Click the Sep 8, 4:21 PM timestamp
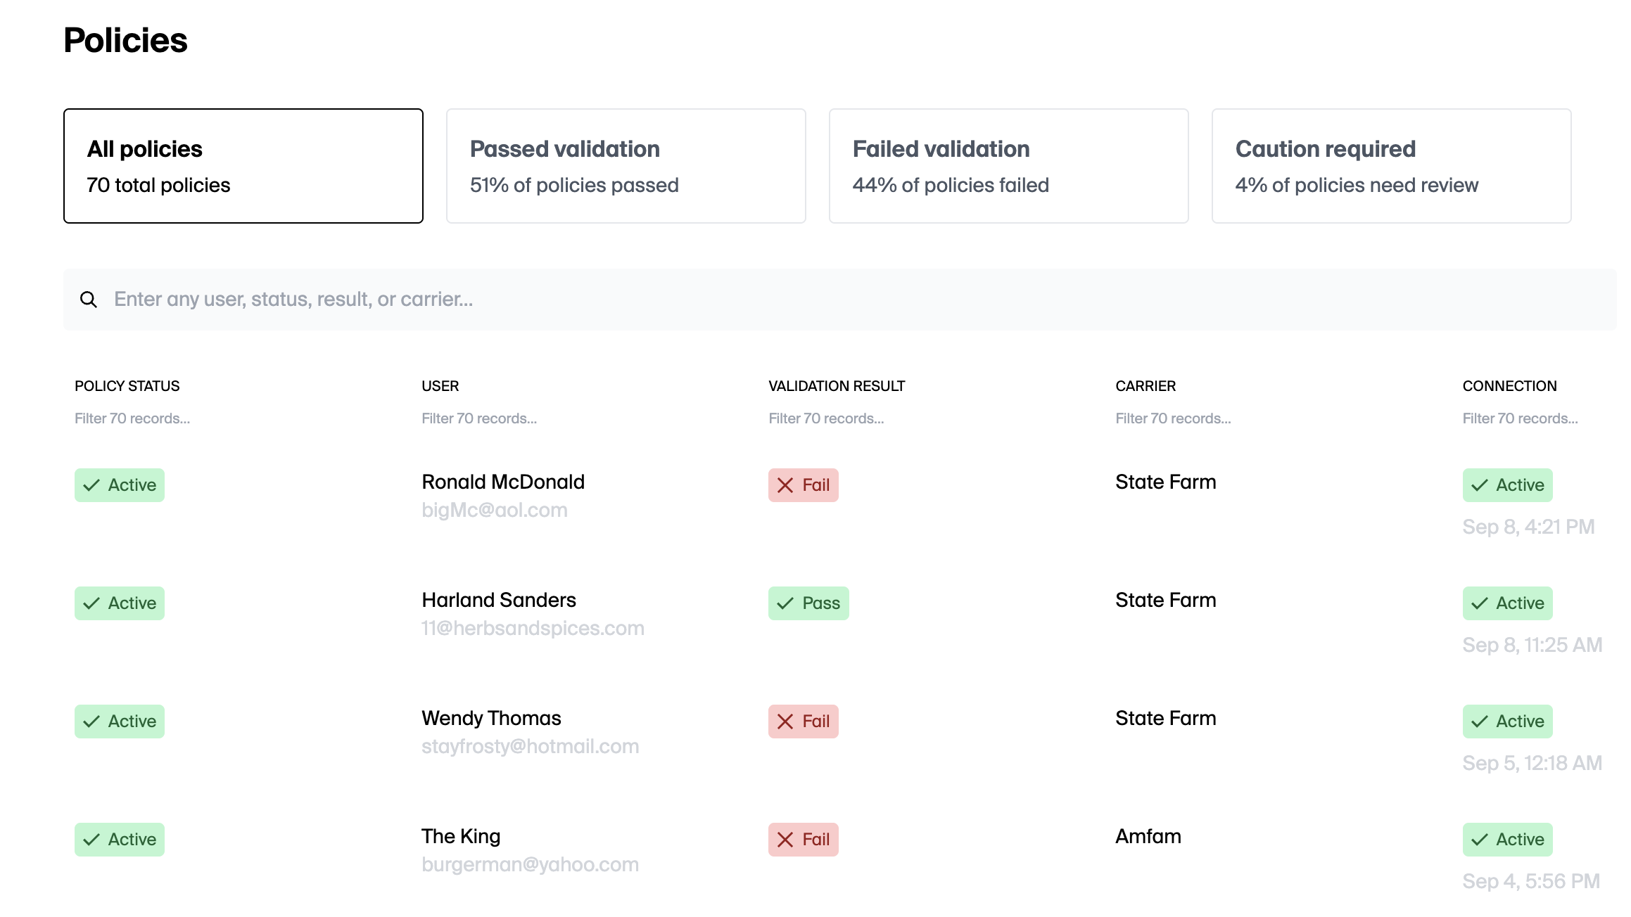The height and width of the screenshot is (917, 1631). (1528, 527)
